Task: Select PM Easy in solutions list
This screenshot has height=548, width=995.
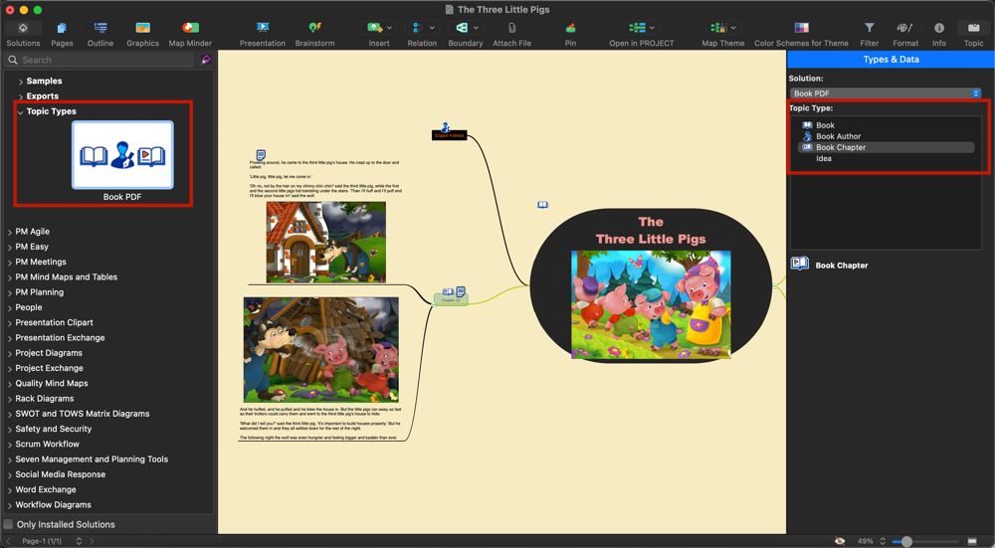Action: point(32,247)
